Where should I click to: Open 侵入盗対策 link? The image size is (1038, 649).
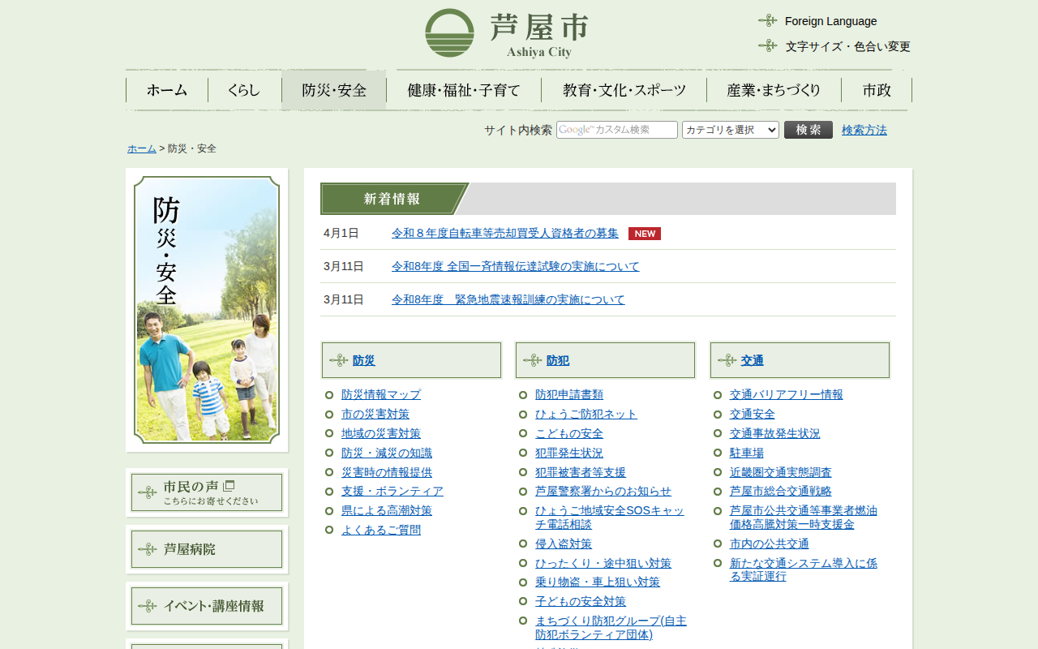pos(564,544)
